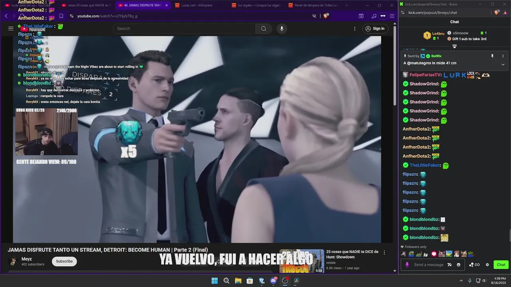Open the 7TV emote menu icon
511x287 pixels.
450,265
